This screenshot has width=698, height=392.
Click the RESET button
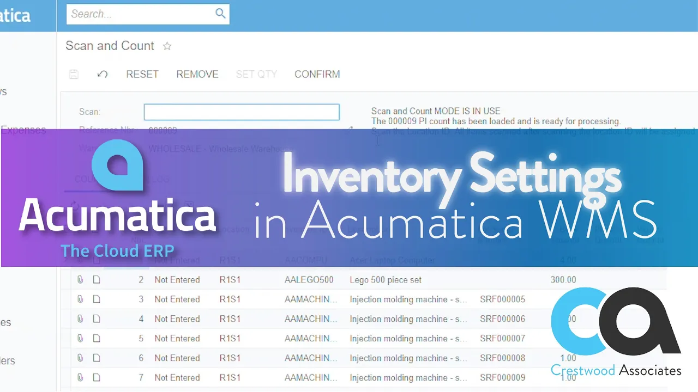coord(142,75)
